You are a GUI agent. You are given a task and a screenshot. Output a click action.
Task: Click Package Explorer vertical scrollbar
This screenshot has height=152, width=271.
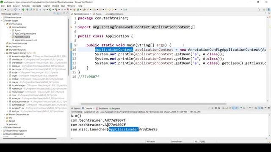pos(68,46)
